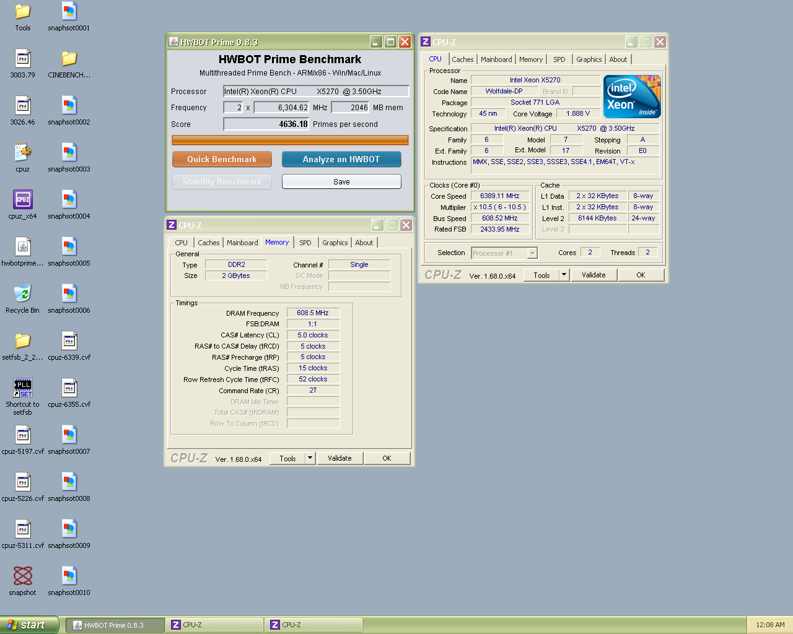Run the Quick Benchmark

222,160
